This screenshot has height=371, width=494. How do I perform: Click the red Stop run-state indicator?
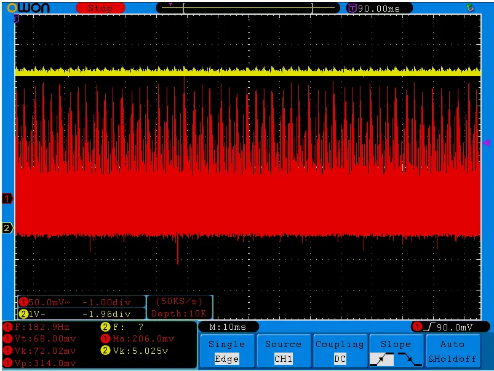click(100, 8)
